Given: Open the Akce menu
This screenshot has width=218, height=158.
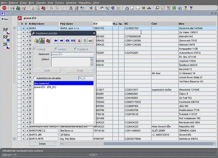Looking at the screenshot, I should click(x=4, y=3).
